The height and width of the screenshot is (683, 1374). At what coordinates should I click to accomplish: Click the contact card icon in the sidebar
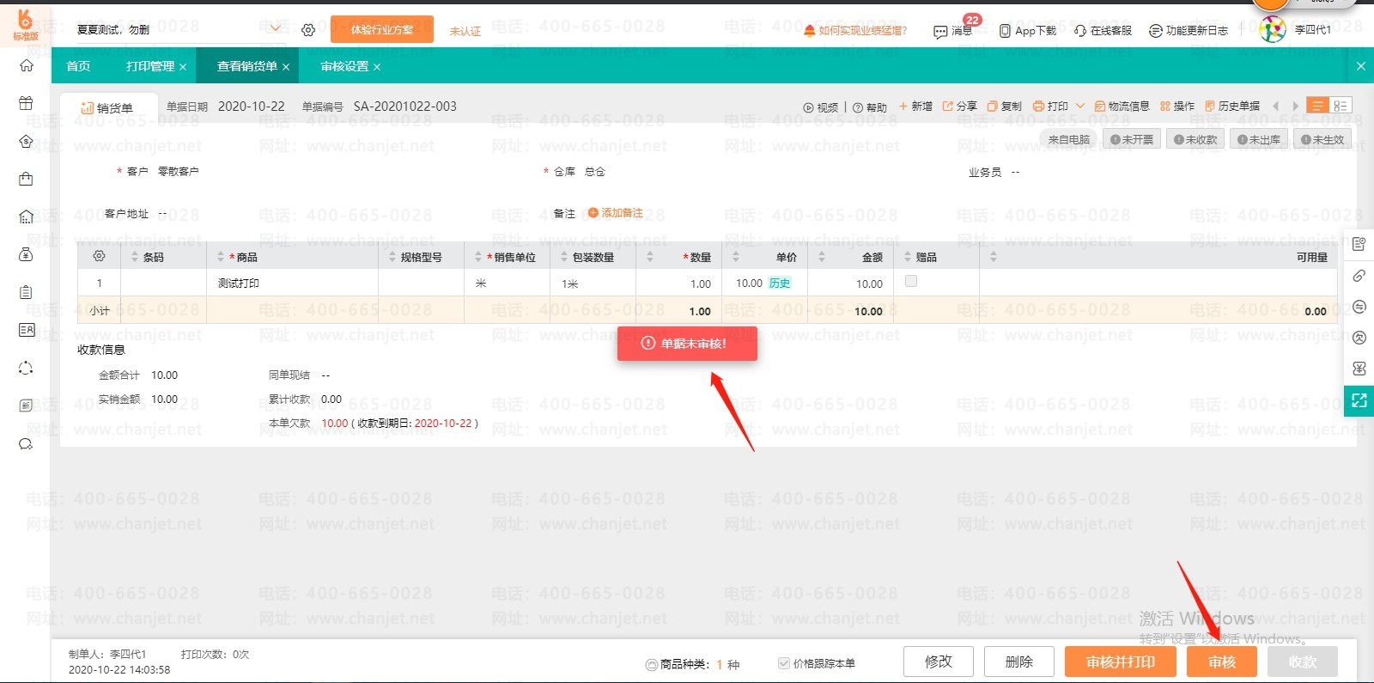tap(26, 330)
